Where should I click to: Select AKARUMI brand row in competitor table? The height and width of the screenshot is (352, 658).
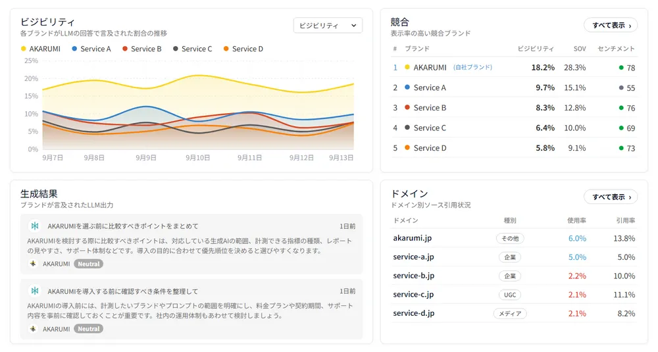tap(514, 67)
